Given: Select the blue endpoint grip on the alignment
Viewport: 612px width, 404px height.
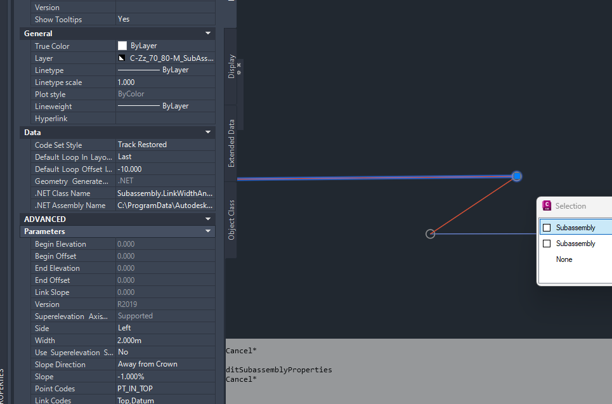Looking at the screenshot, I should [x=516, y=176].
